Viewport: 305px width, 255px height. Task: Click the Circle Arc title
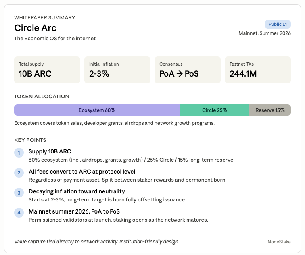pos(35,28)
